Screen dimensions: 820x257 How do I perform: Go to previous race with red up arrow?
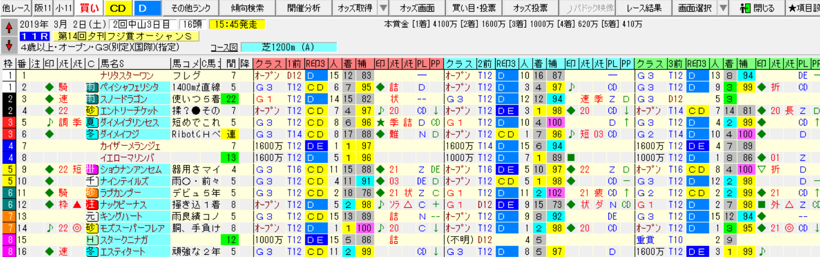click(8, 27)
